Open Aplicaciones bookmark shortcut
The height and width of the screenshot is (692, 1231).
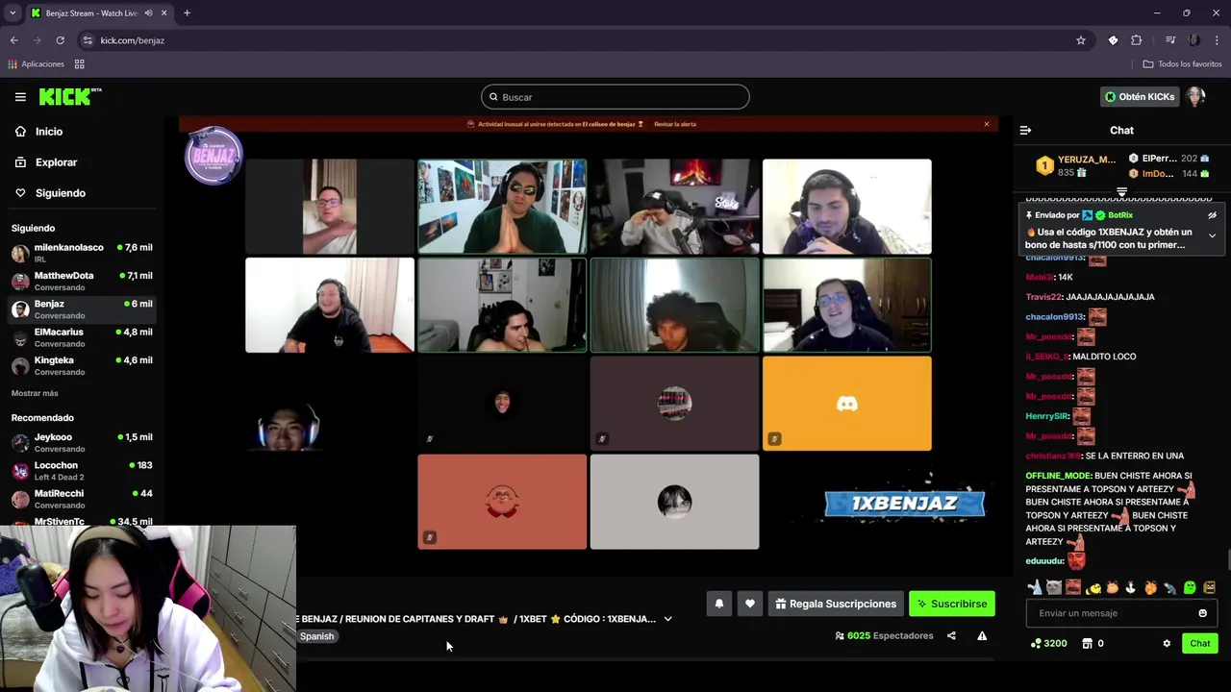[x=36, y=64]
